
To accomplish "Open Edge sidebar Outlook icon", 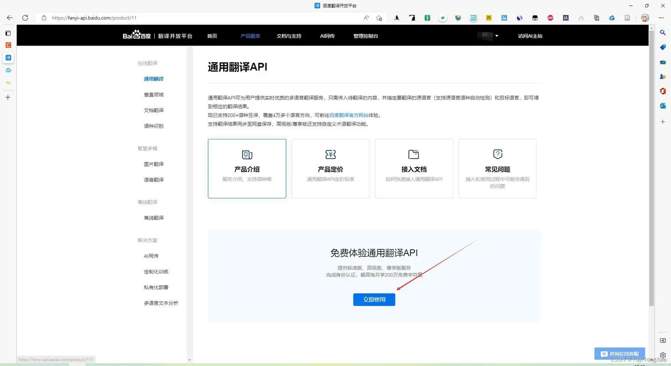I will [x=663, y=105].
